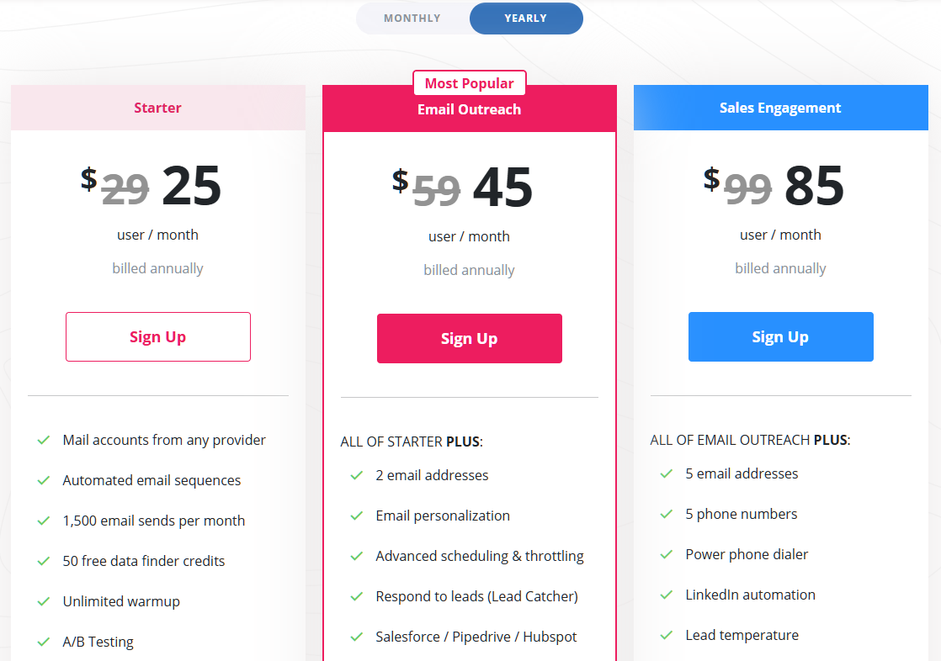
Task: Click Salesforce / Pipedrive / Hubspot feature text
Action: (476, 637)
